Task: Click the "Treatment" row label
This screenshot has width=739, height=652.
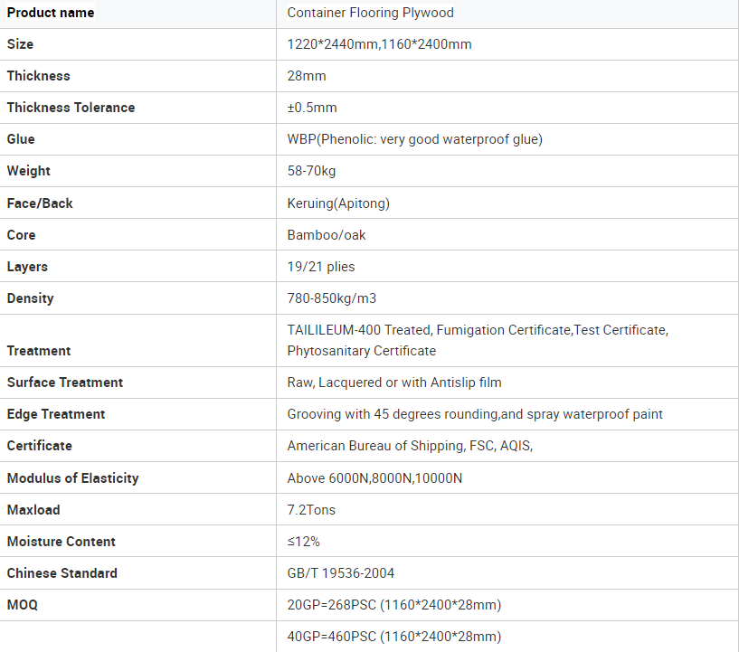Action: point(39,351)
